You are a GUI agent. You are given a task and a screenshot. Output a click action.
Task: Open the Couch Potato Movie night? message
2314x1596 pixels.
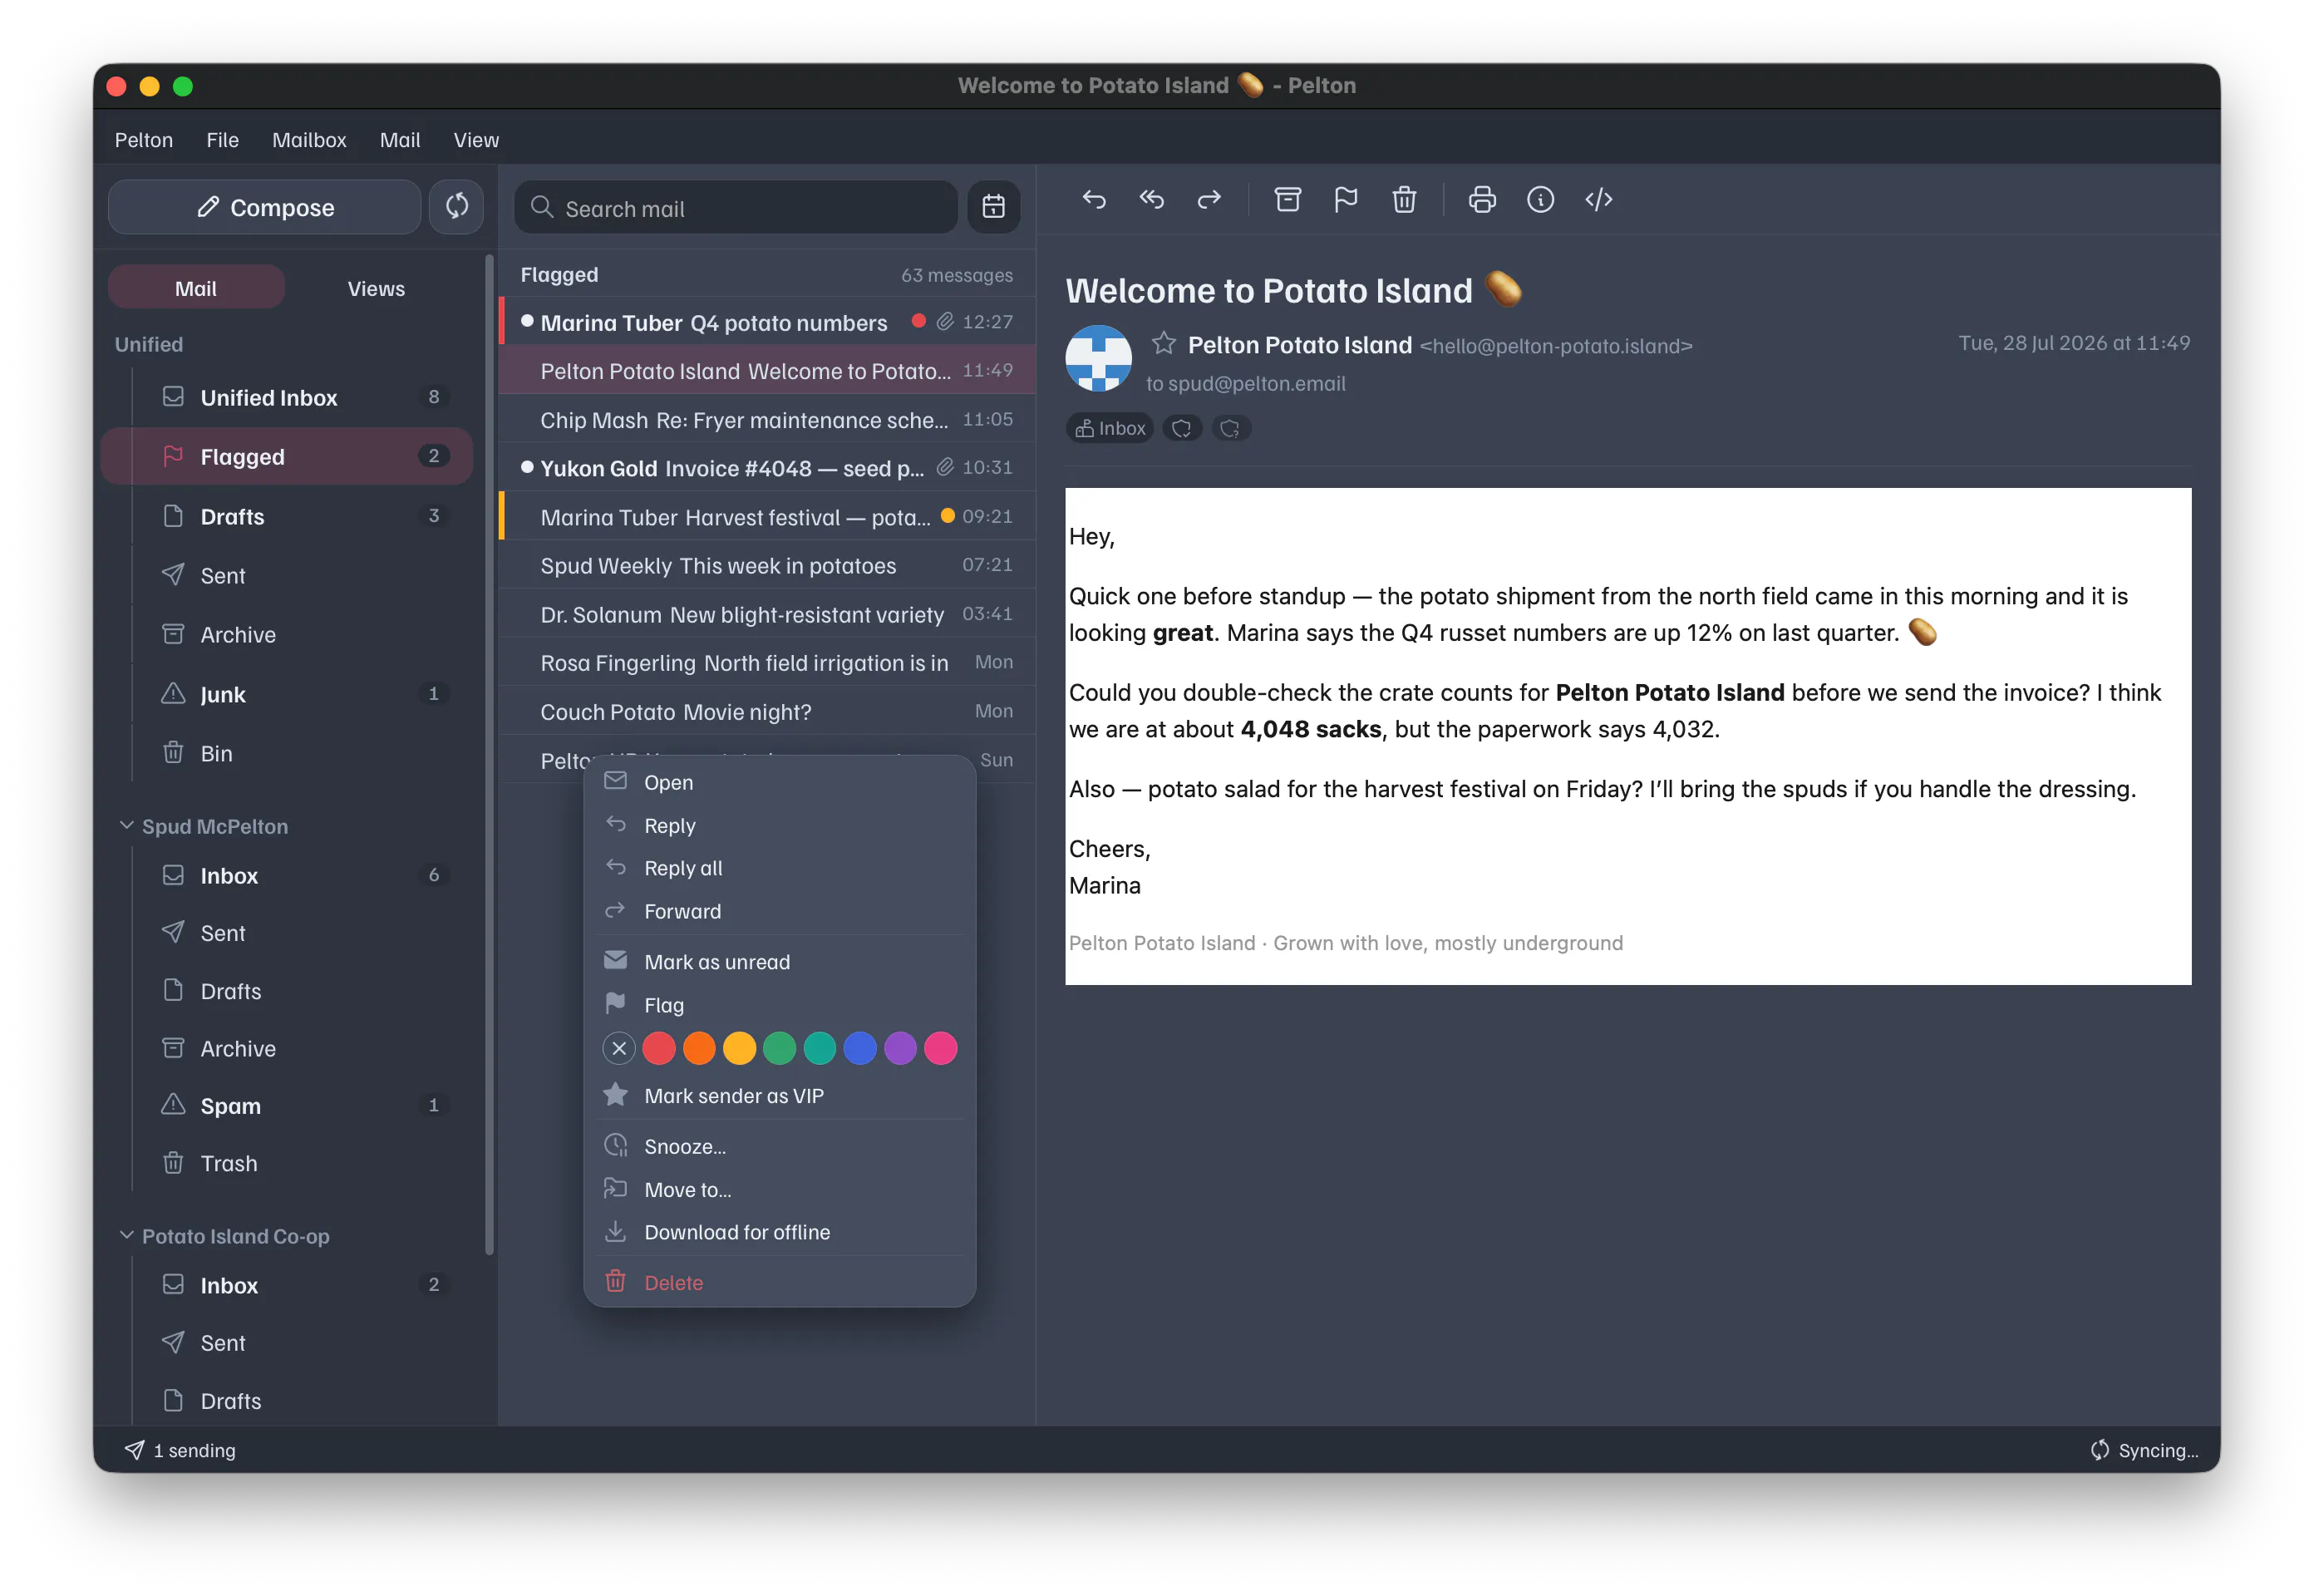click(767, 711)
